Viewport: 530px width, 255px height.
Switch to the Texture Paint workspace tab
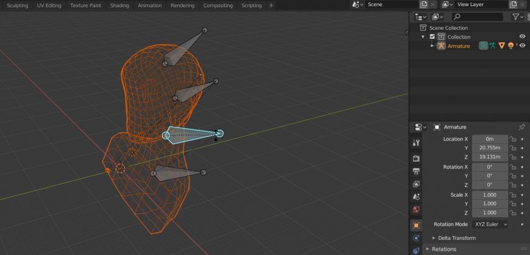tap(85, 5)
